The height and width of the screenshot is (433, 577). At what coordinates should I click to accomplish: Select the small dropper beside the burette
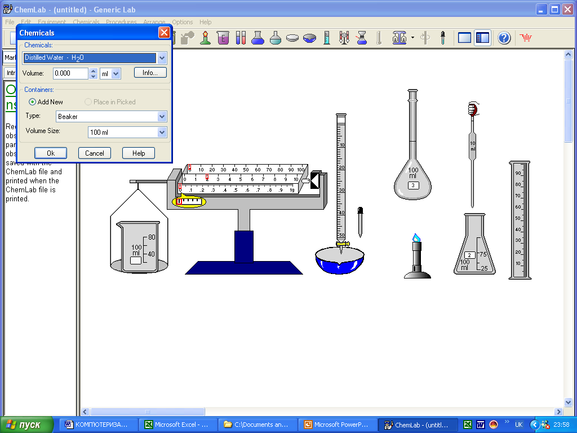tap(360, 222)
